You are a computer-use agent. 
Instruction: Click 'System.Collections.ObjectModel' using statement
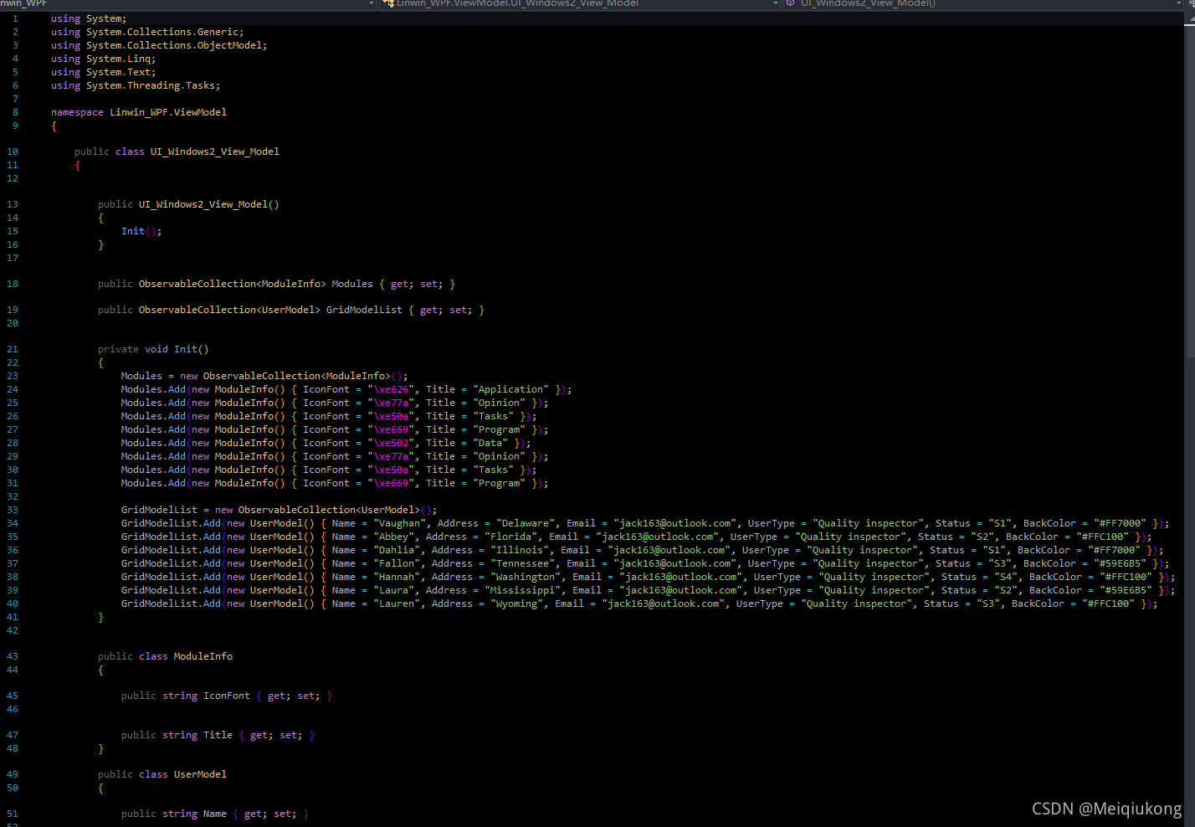(174, 45)
